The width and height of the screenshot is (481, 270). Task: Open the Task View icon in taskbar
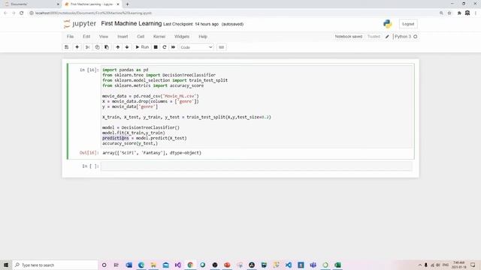pyautogui.click(x=116, y=265)
